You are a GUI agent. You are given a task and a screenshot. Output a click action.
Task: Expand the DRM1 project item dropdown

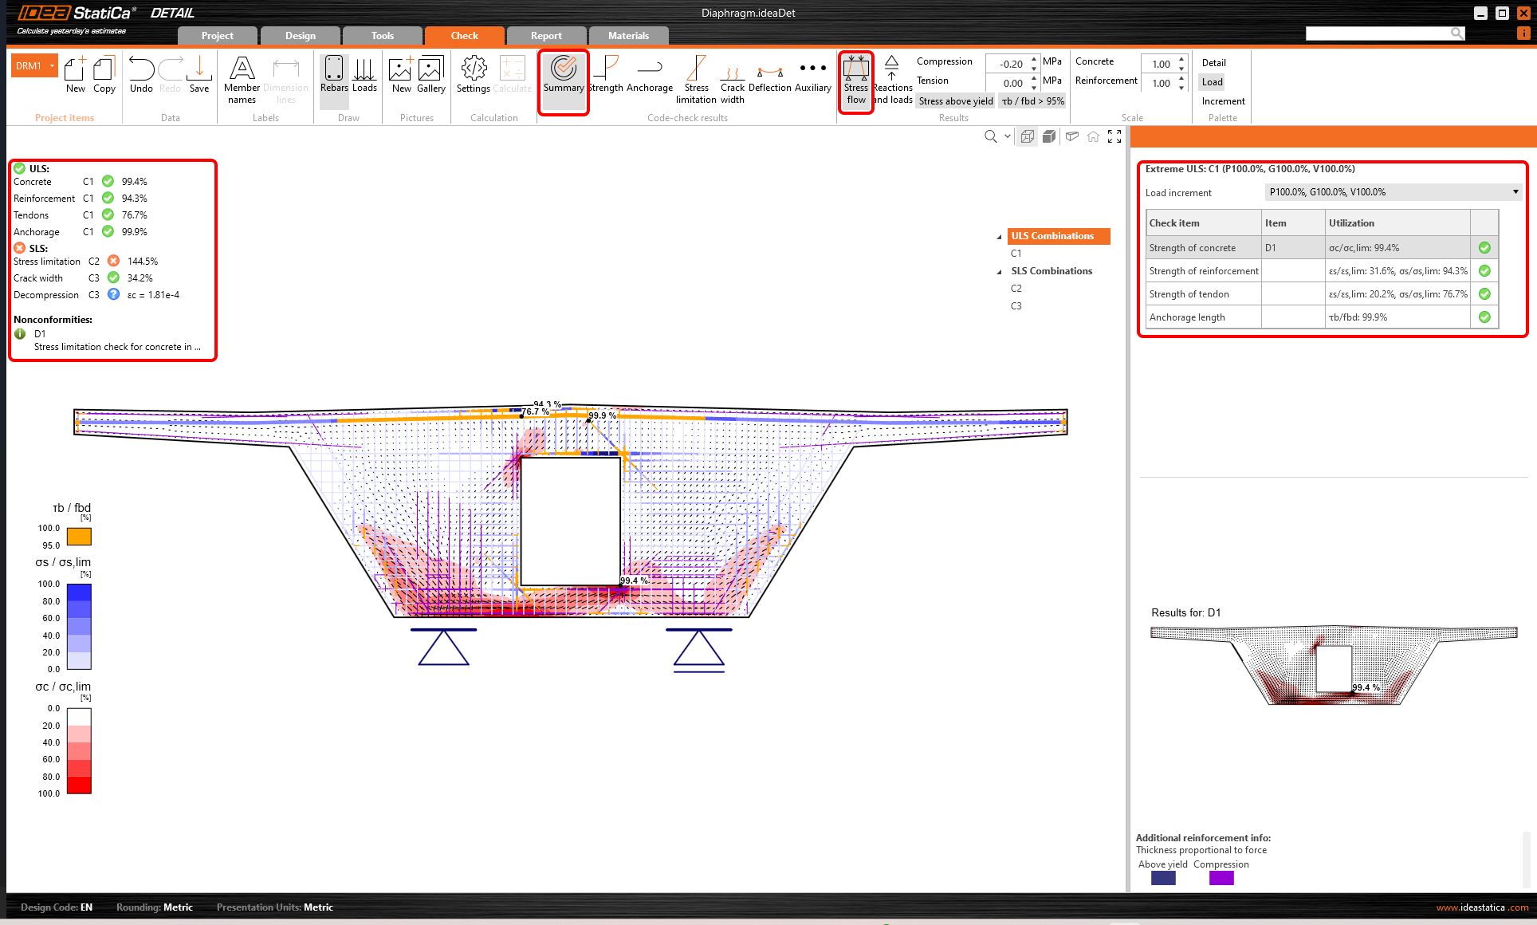[53, 66]
